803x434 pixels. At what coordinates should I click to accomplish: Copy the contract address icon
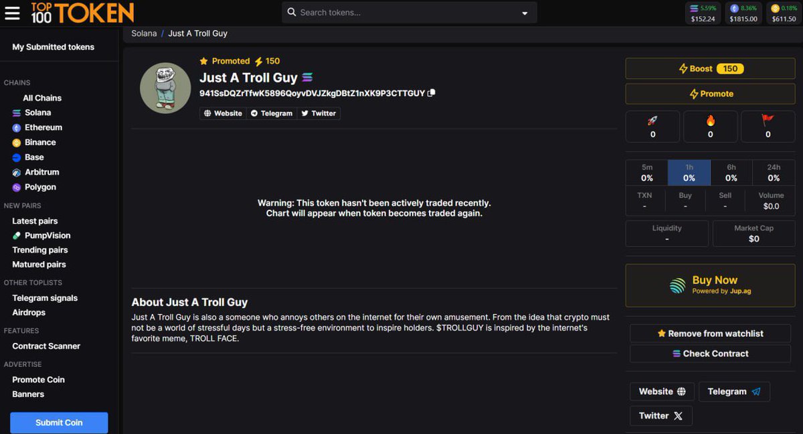(432, 93)
